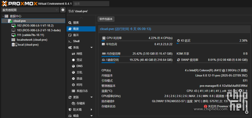Open the 时间 time settings
Viewport: 252px width, 118px height.
pos(81,85)
